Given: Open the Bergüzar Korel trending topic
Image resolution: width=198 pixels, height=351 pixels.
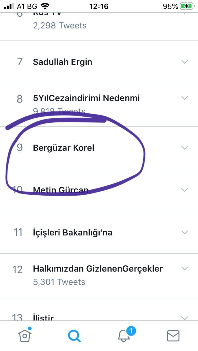Looking at the screenshot, I should coord(63,148).
